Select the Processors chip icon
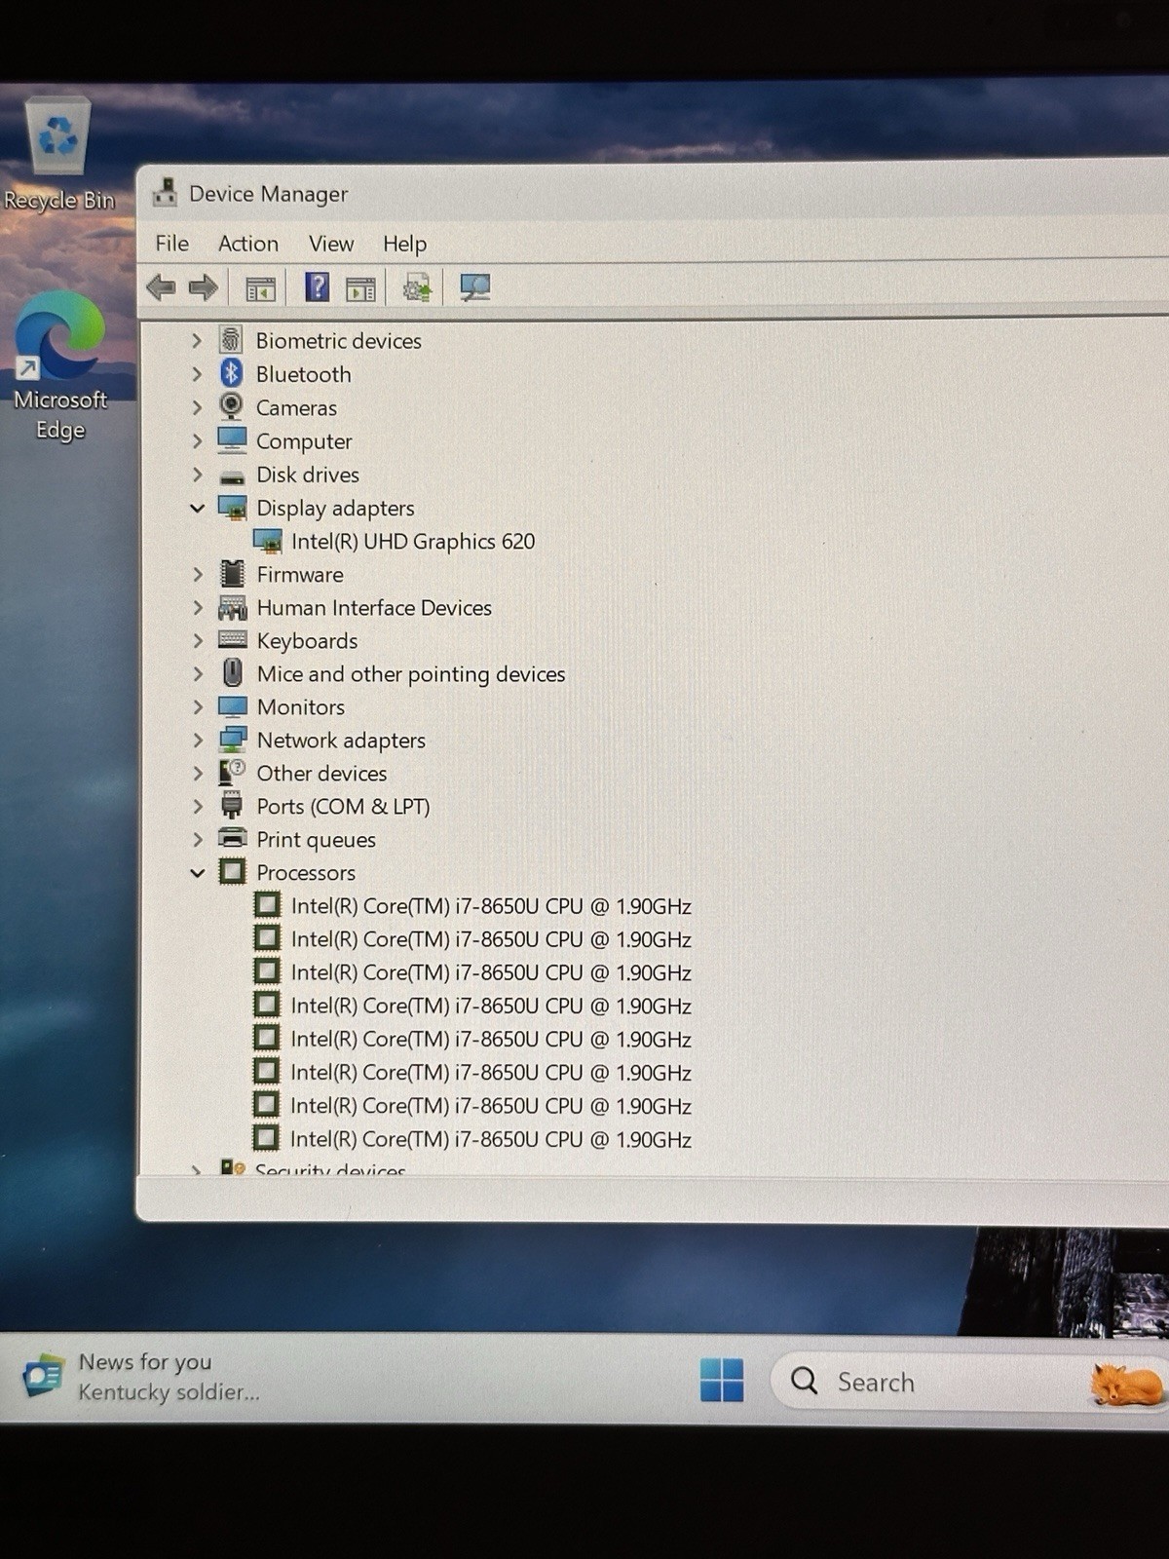Screen dimensions: 1169x1559 (x=232, y=871)
